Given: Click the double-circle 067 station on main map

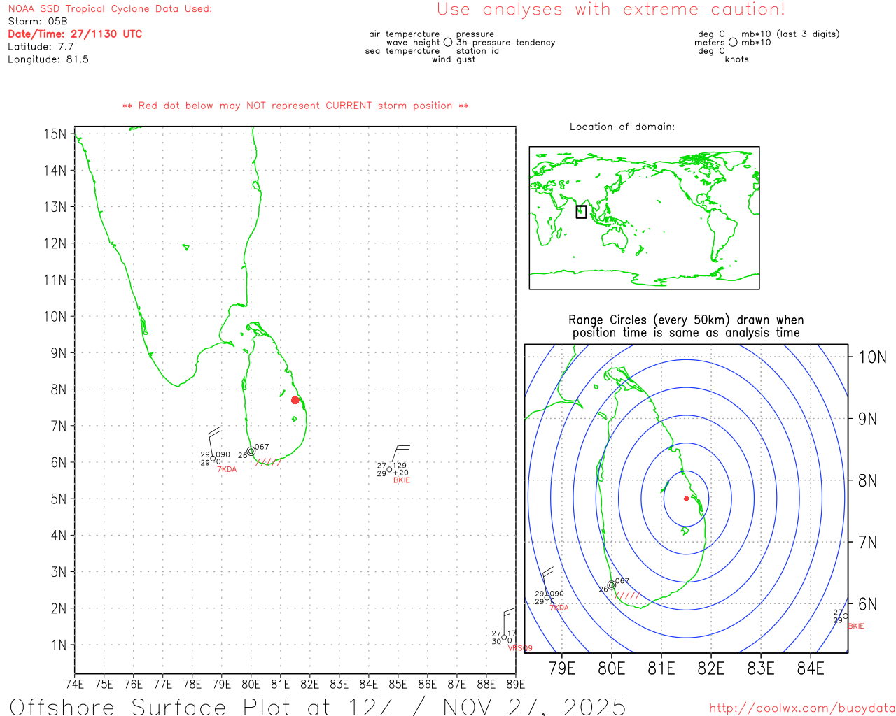Looking at the screenshot, I should tap(251, 451).
